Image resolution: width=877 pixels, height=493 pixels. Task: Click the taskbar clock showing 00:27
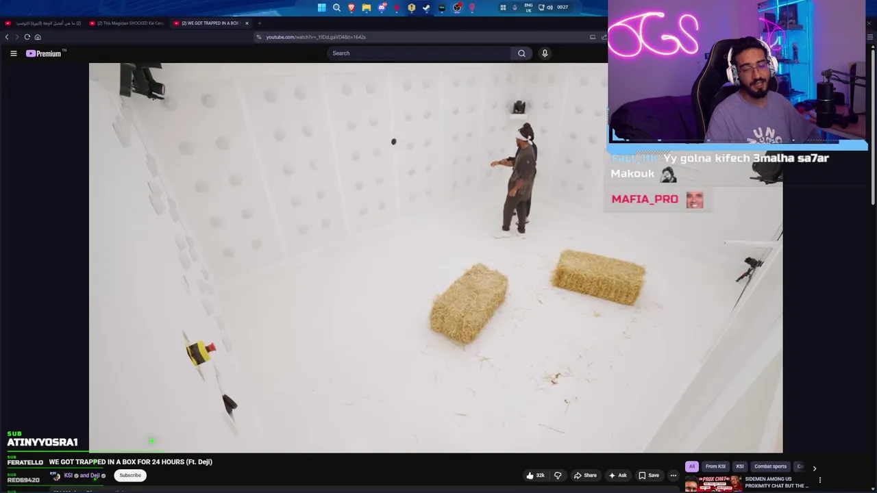(563, 8)
